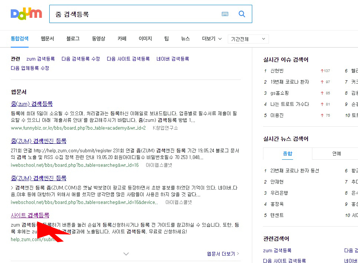
Task: Click trending keyword 신현빈
Action: [x=277, y=71]
